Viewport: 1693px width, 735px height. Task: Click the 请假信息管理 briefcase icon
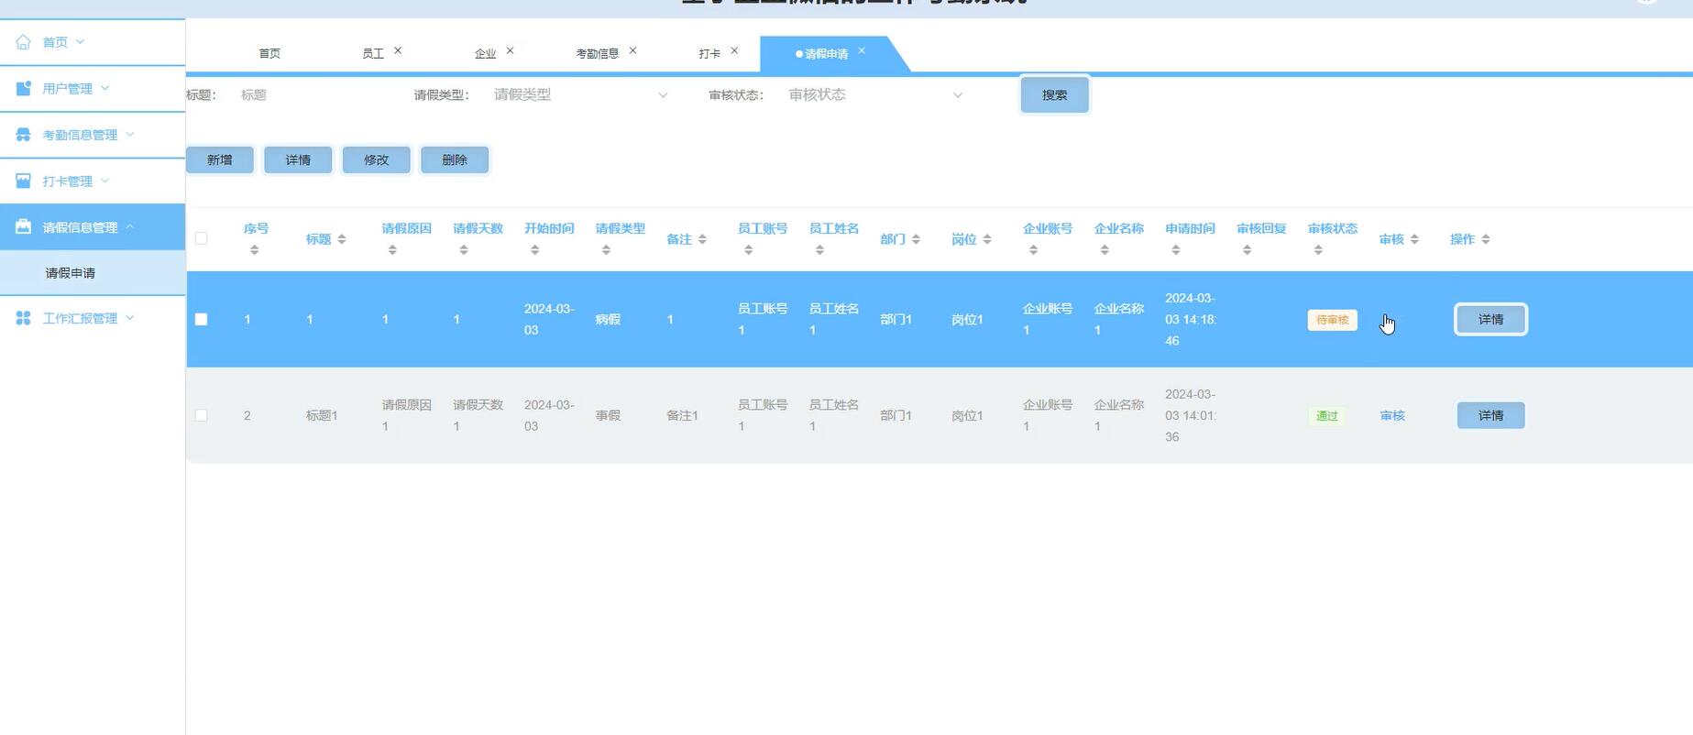(x=23, y=226)
